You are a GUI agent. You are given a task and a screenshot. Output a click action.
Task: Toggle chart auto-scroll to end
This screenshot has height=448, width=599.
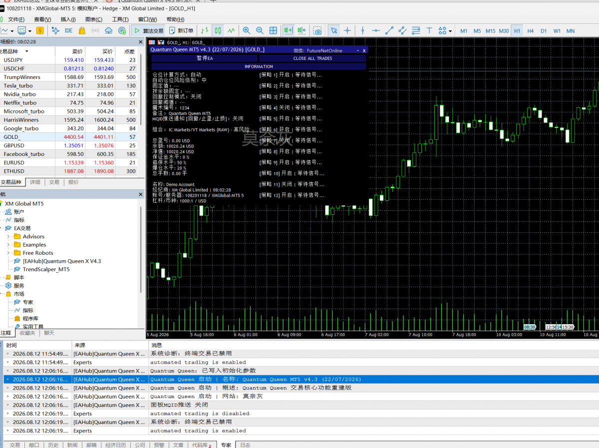[288, 30]
